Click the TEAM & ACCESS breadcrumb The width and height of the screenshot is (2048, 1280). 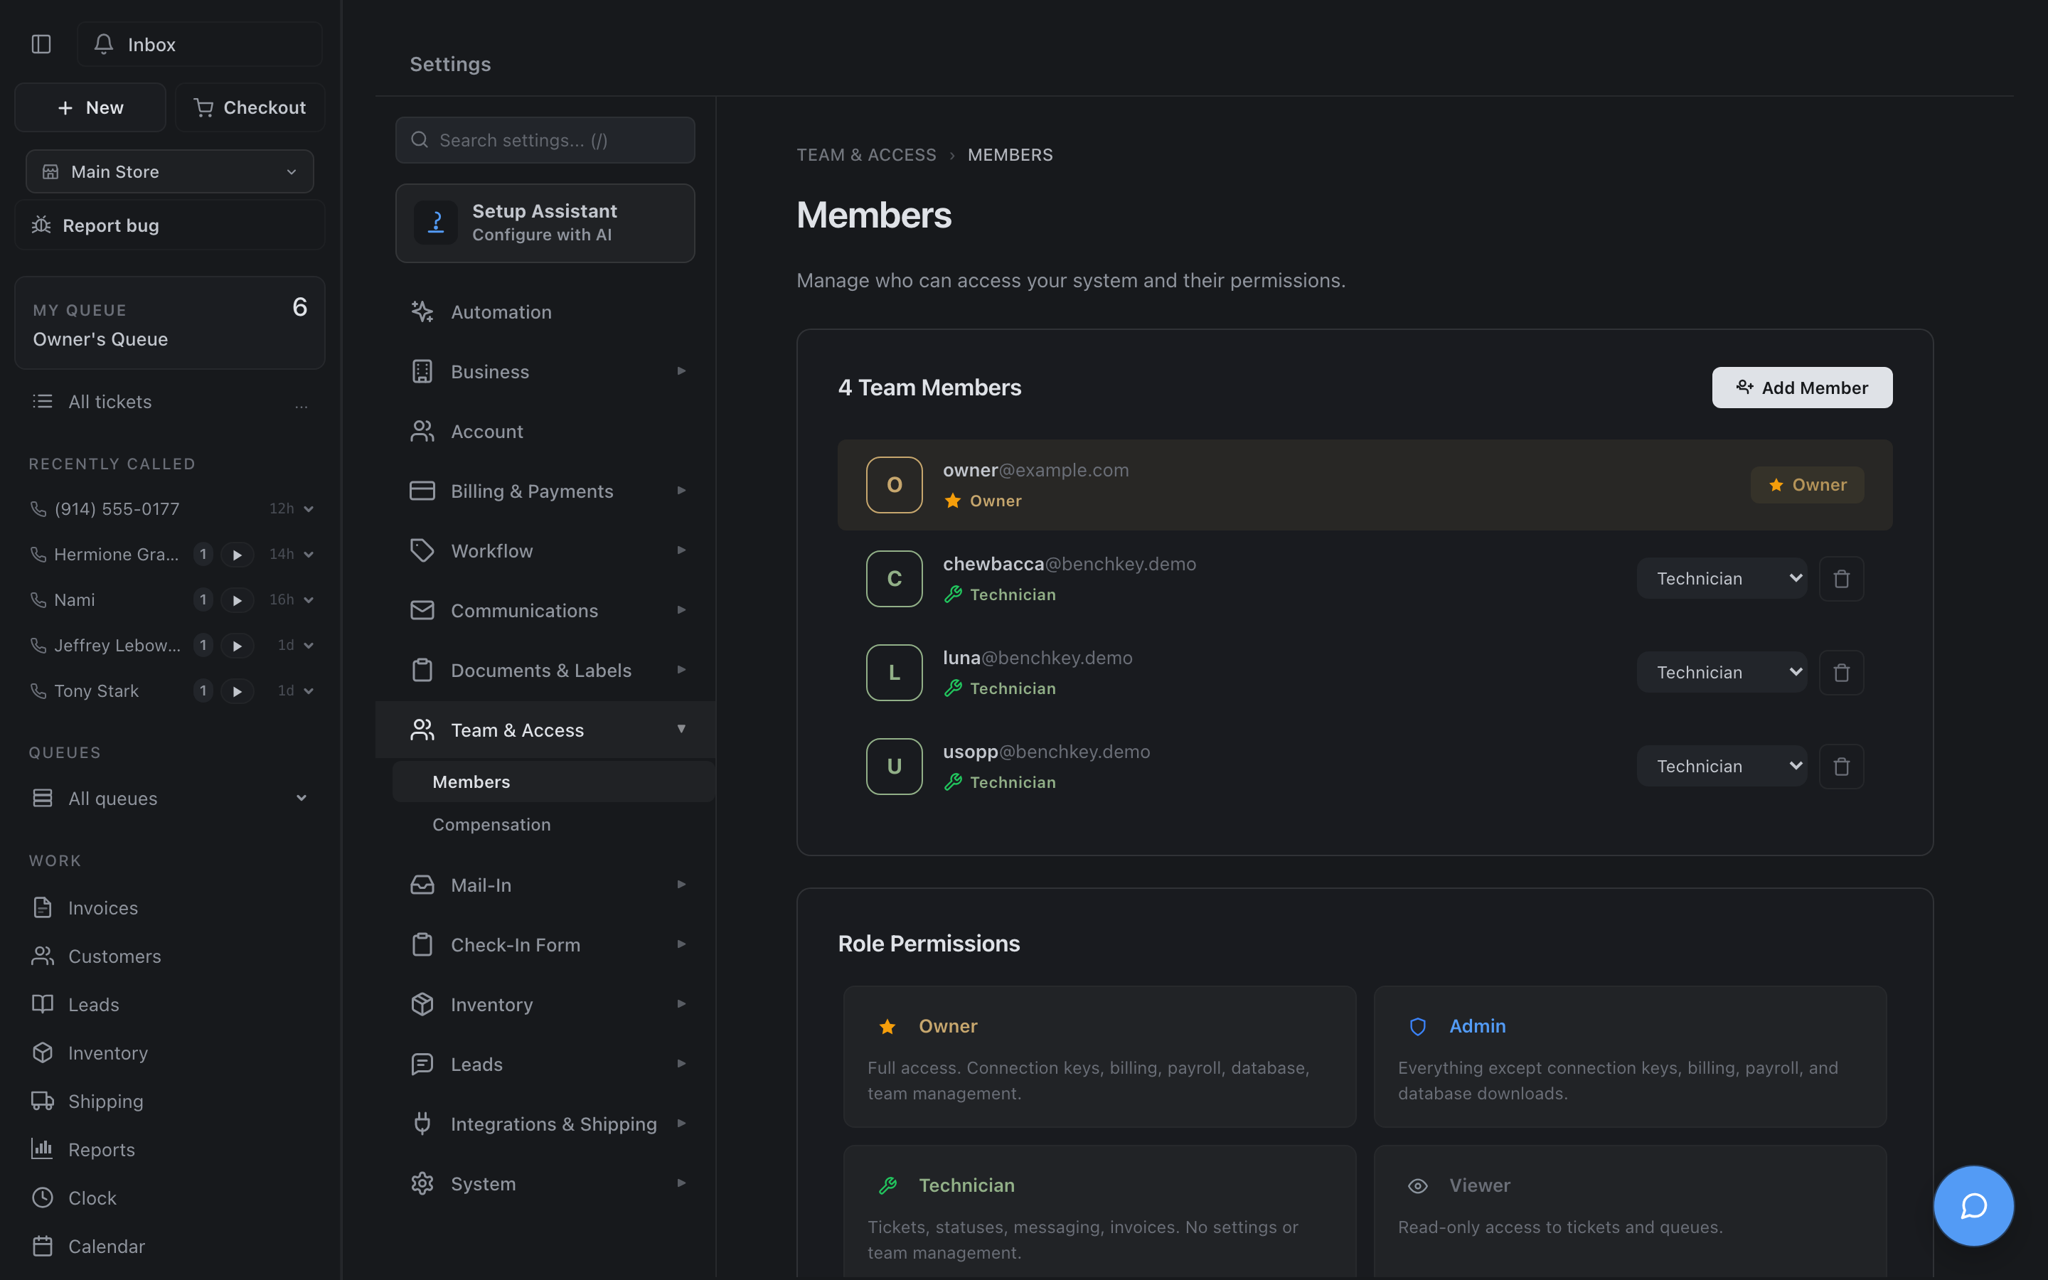coord(865,155)
